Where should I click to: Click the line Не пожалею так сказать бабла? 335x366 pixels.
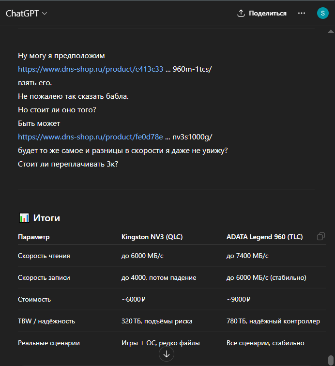pyautogui.click(x=73, y=96)
